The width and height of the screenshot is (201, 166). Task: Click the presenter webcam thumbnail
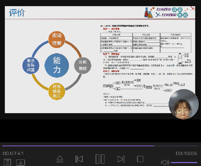[183, 104]
